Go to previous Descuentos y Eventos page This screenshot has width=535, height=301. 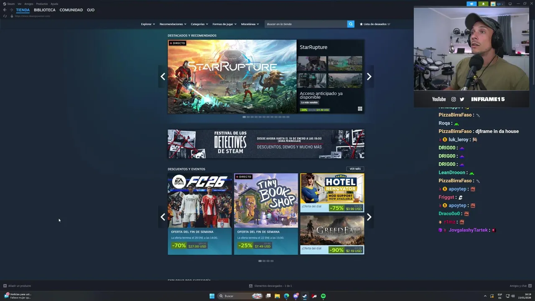pos(163,217)
